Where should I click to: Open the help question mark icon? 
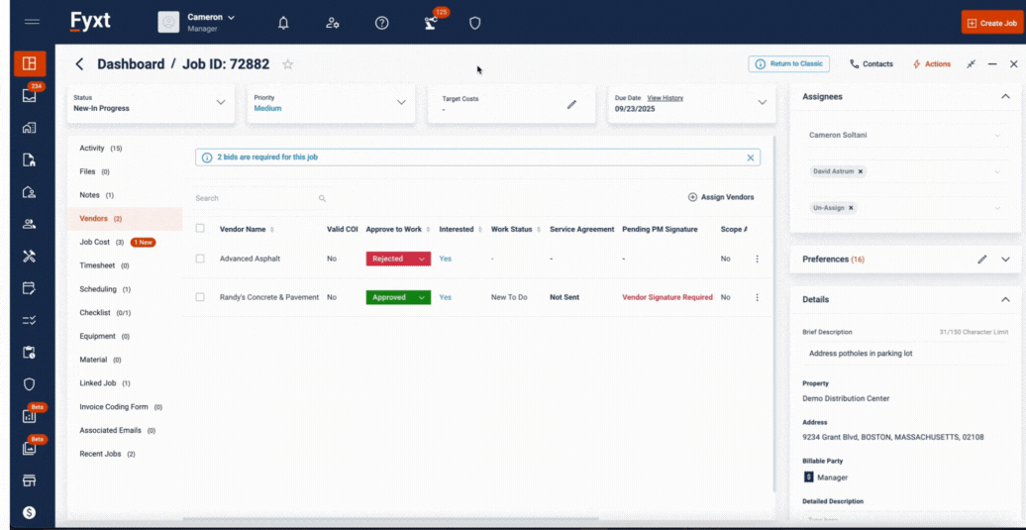[x=382, y=23]
